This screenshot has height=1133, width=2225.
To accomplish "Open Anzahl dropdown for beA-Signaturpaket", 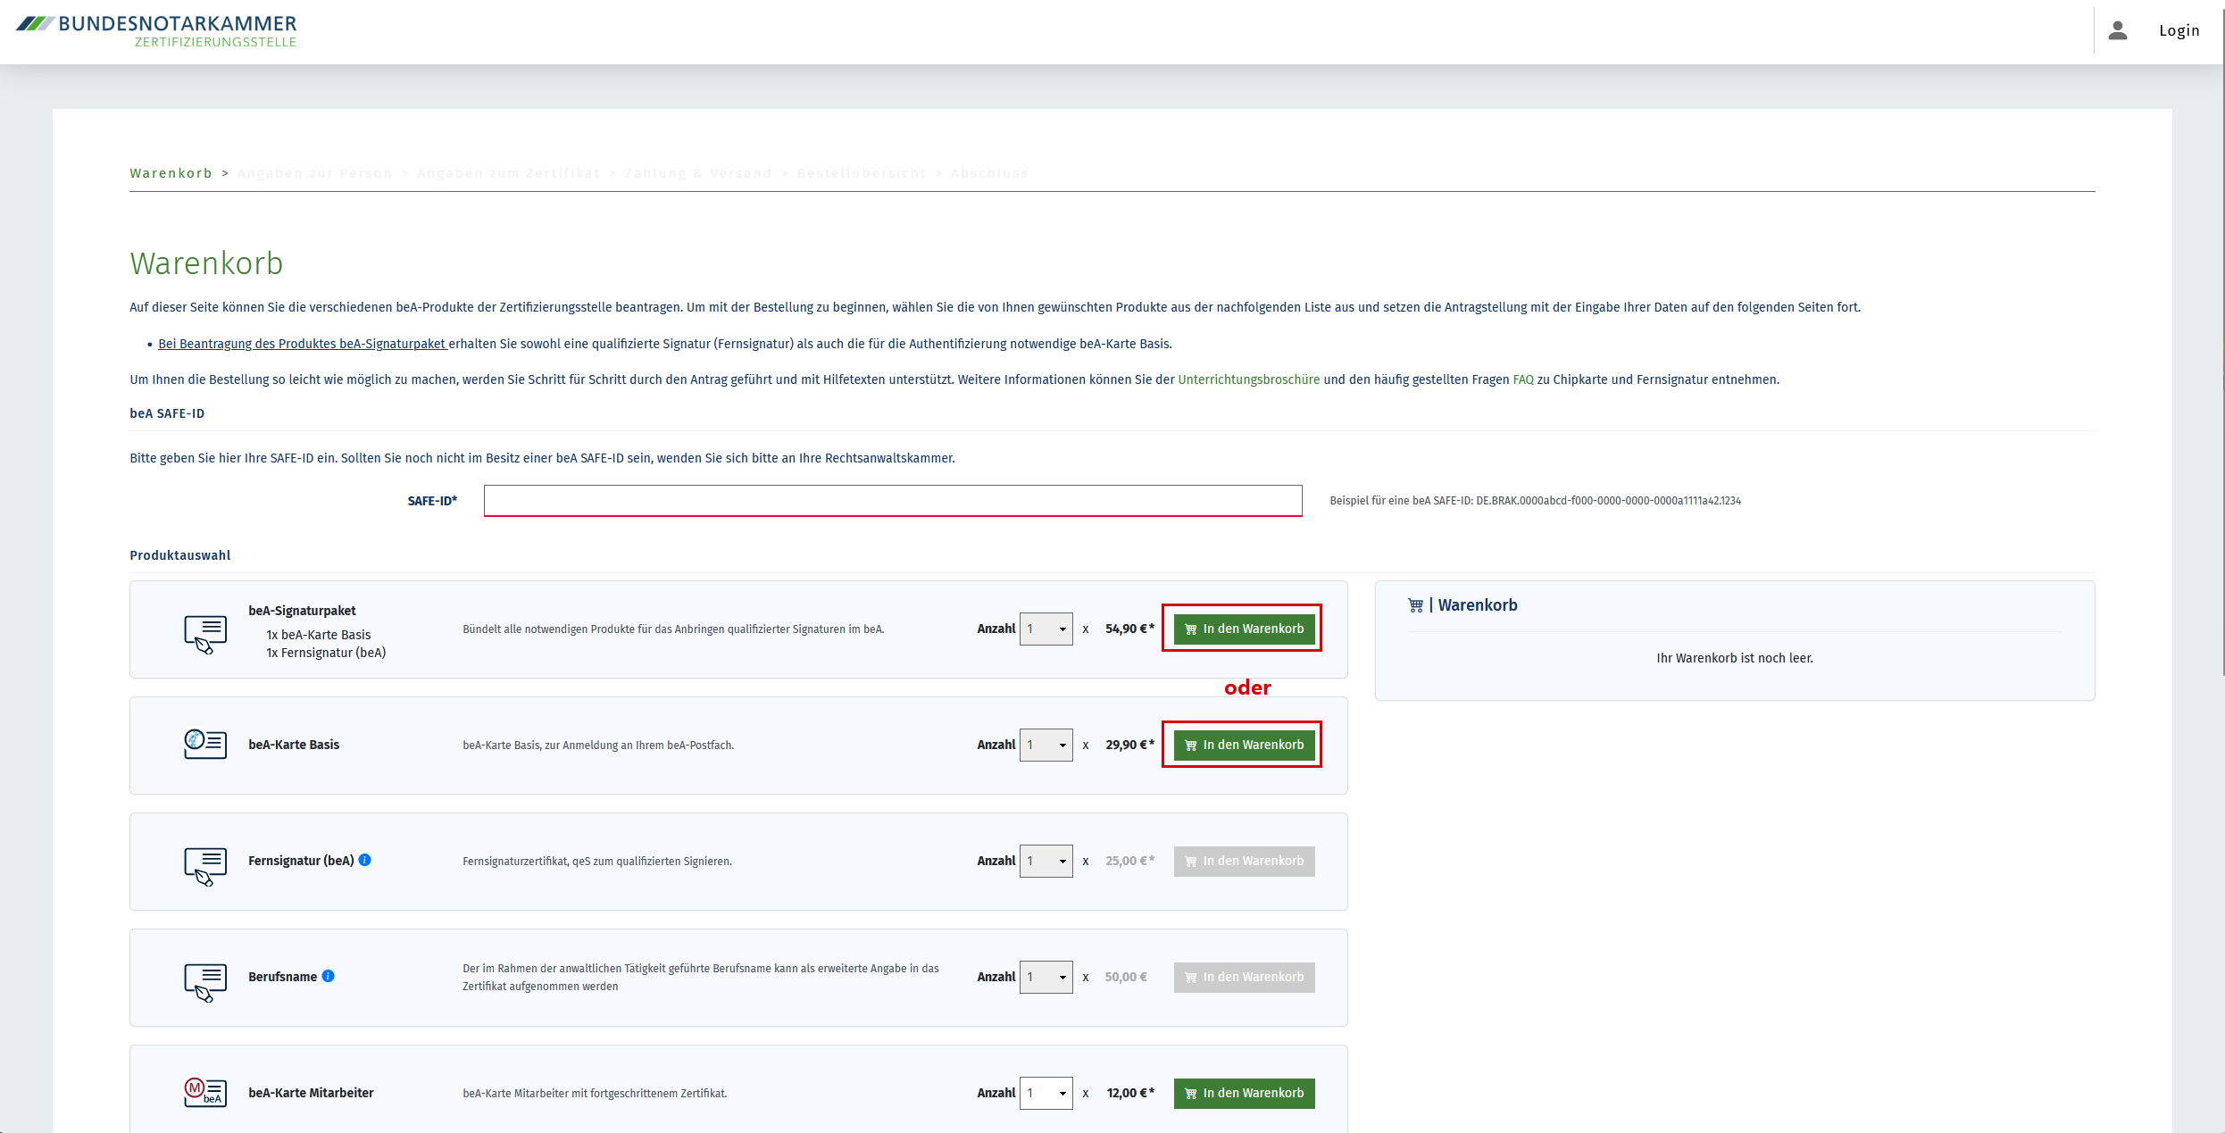I will [1046, 629].
